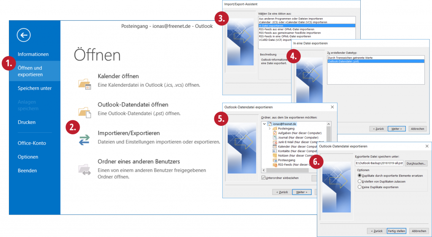This screenshot has height=237, width=432.
Task: Go back using the circled back arrow
Action: (24, 35)
